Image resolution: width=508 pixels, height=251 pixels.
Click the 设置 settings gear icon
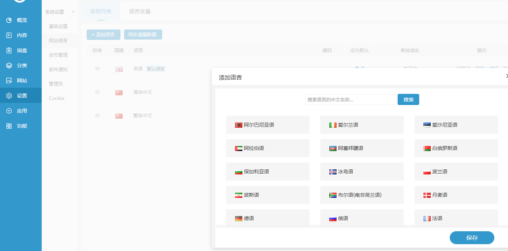coord(9,96)
